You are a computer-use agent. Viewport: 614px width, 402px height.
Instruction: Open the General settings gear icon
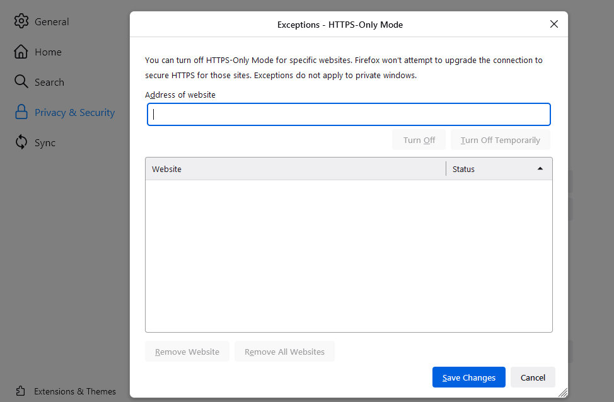coord(21,21)
